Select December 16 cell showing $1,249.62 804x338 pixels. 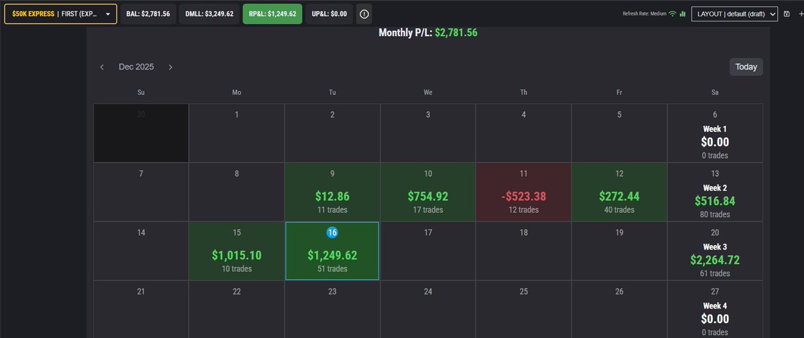332,251
